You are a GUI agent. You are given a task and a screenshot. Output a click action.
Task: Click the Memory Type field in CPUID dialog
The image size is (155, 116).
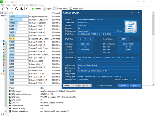pos(108,77)
